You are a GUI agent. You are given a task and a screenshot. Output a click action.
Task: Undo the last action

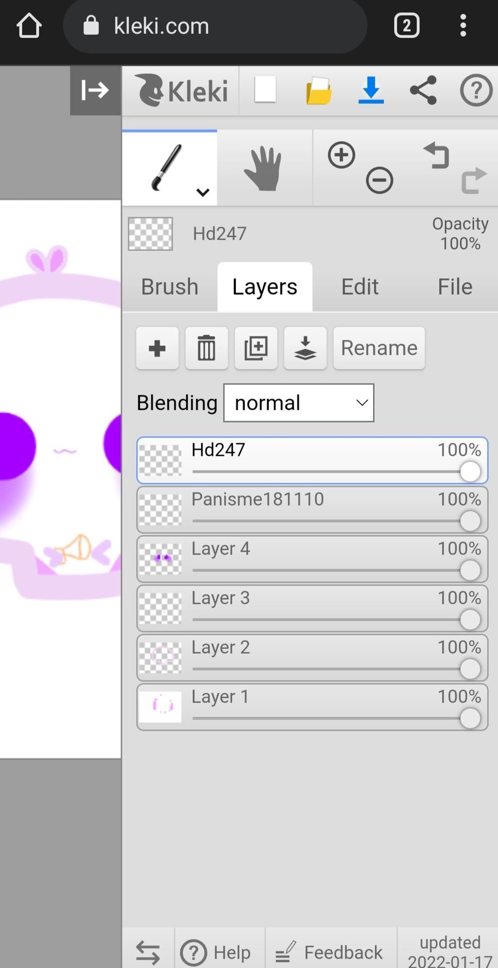436,156
